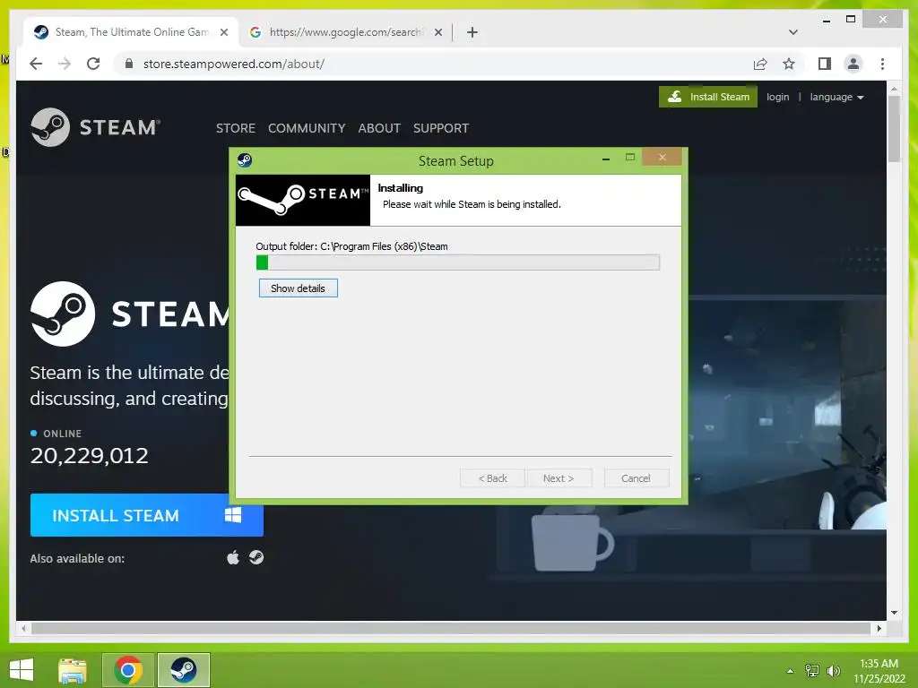Screen dimensions: 918x688
Task: Click the page's vertical scrollbar thumb
Action: click(894, 129)
